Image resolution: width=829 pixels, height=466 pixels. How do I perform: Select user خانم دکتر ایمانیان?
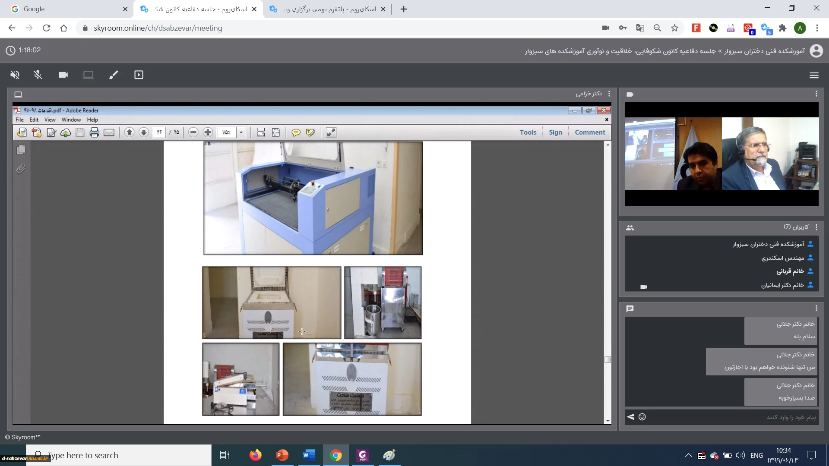[782, 285]
